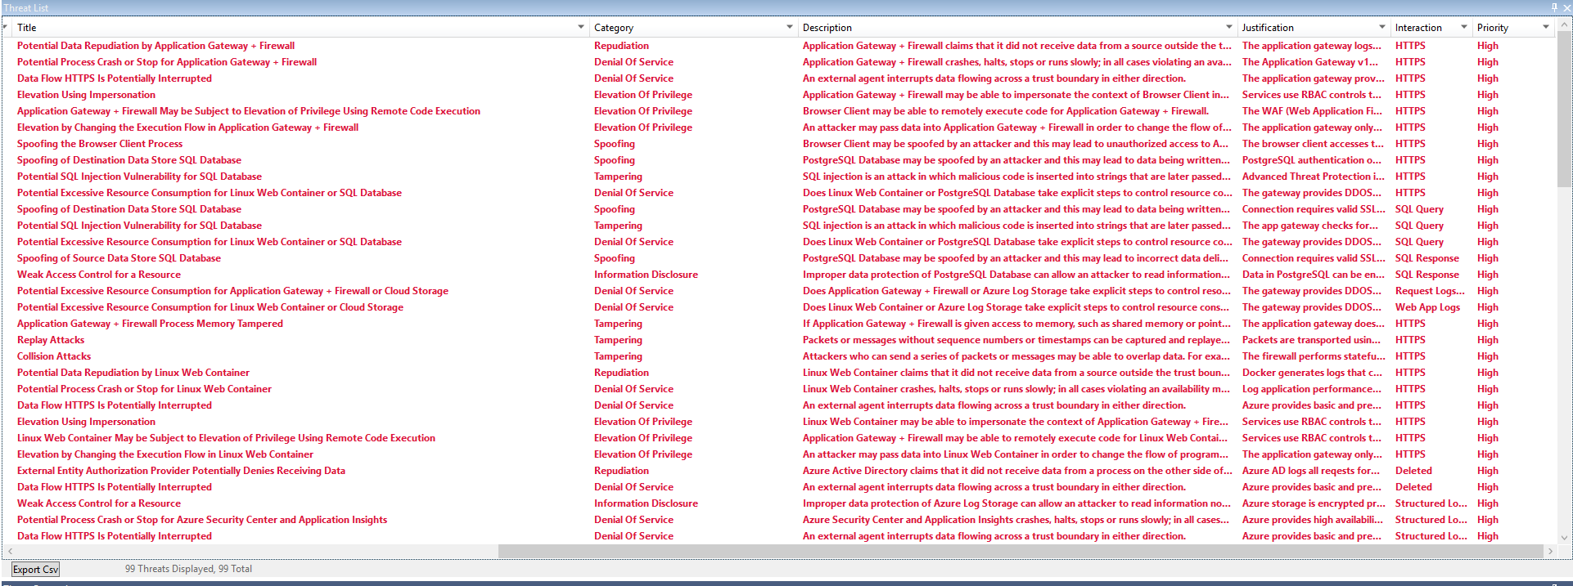Select threat "Potential Process Crash or Stop for Application Gateway + Firewall"
1573x586 pixels.
[167, 62]
